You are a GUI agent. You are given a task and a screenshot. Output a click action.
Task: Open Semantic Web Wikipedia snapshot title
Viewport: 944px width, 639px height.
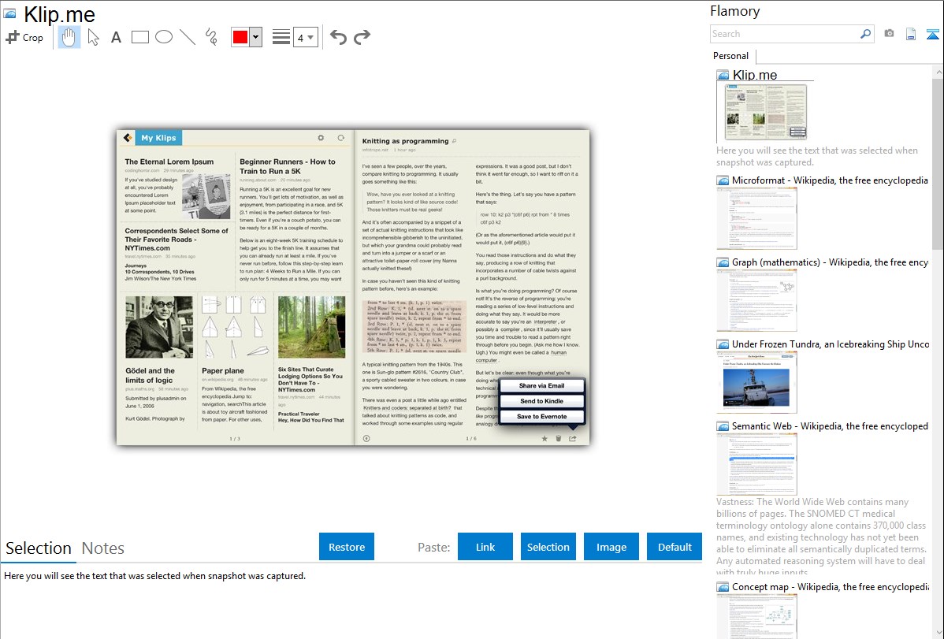[830, 425]
